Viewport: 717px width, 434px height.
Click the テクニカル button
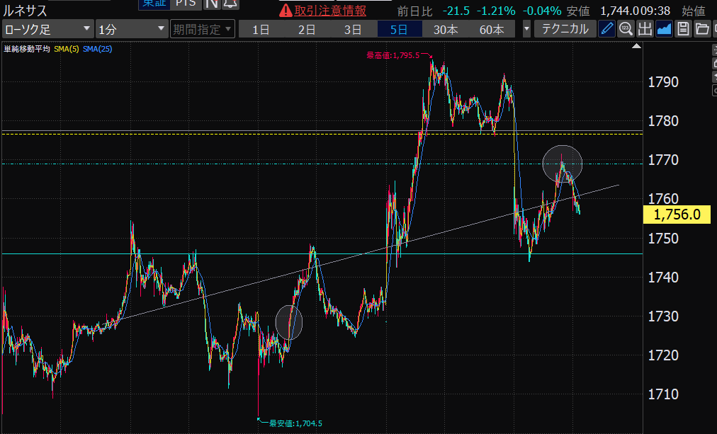(x=565, y=29)
